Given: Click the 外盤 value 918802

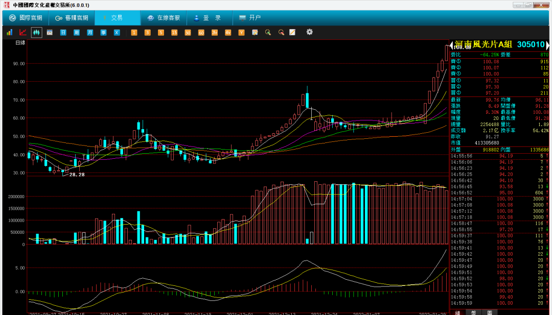Looking at the screenshot, I should pos(491,150).
